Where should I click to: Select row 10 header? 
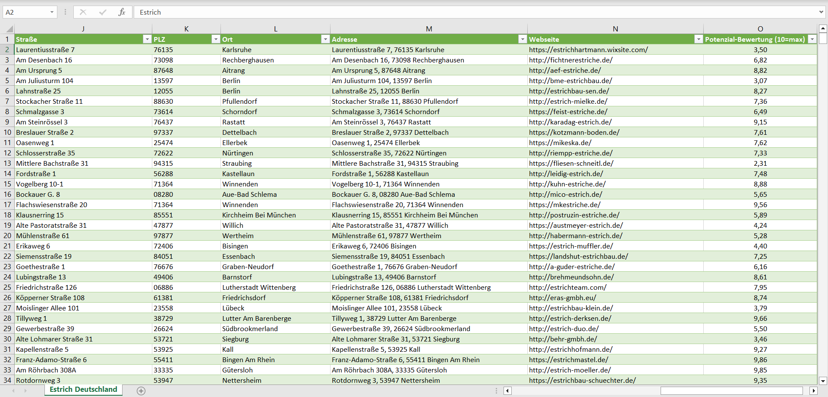pyautogui.click(x=7, y=132)
